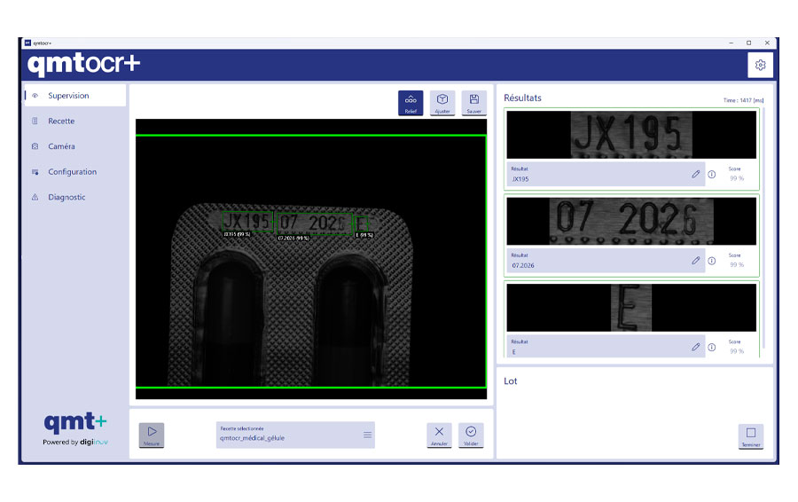Confirm with the Valider check button
Viewport: 798px width, 502px height.
[x=471, y=434]
